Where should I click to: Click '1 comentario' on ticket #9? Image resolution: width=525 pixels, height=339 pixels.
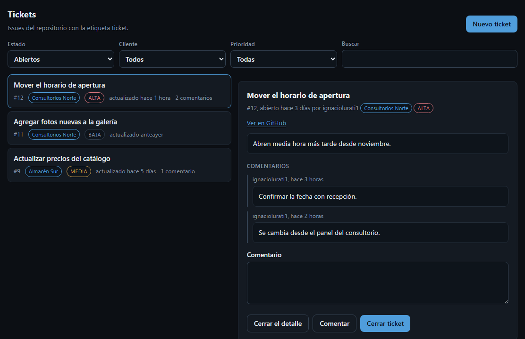tap(178, 171)
